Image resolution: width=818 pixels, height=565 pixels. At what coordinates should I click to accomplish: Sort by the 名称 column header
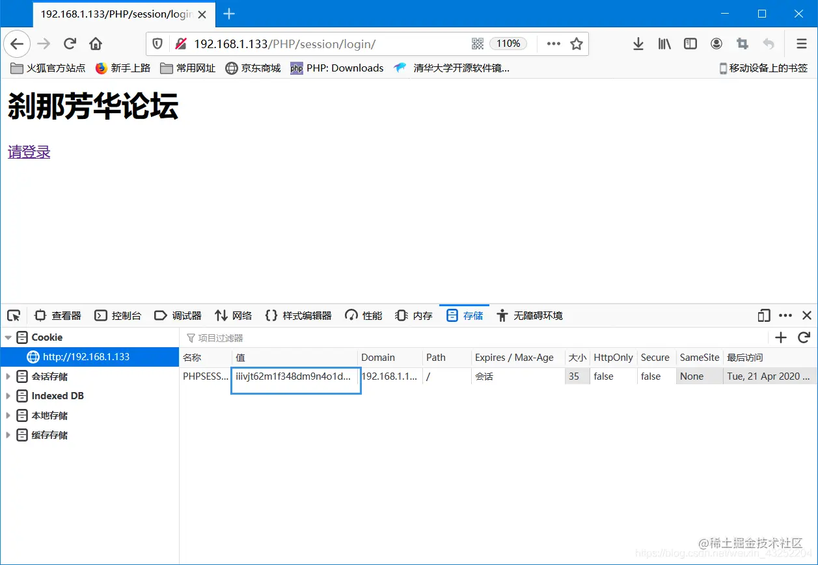coord(206,358)
